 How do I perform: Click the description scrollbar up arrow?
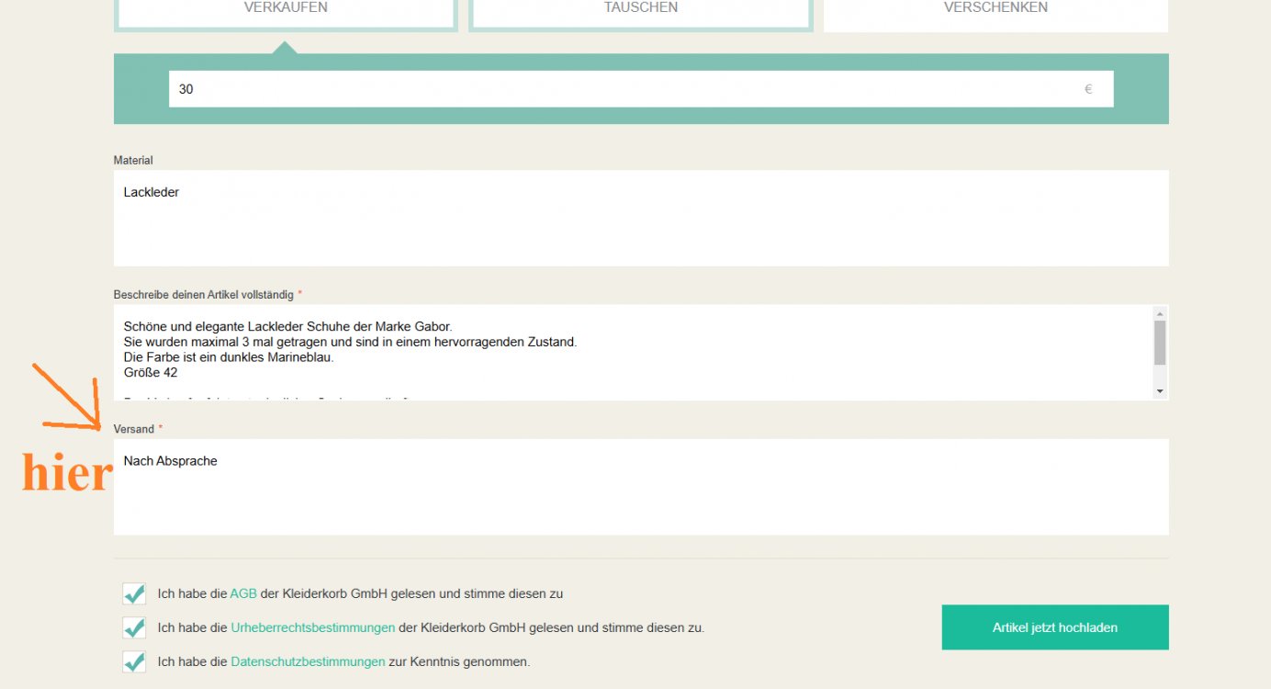1160,313
